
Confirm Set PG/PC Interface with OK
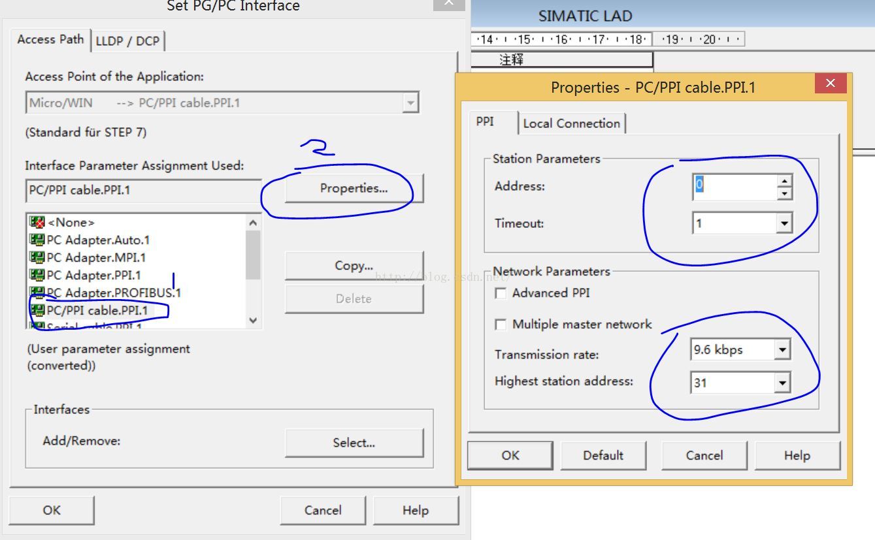[x=52, y=510]
